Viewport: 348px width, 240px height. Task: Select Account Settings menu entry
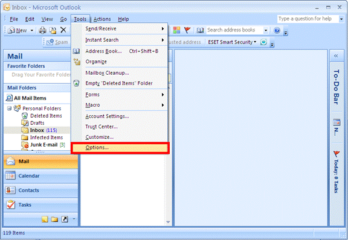pyautogui.click(x=120, y=116)
